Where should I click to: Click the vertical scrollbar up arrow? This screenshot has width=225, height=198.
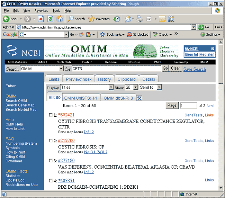coord(221,42)
